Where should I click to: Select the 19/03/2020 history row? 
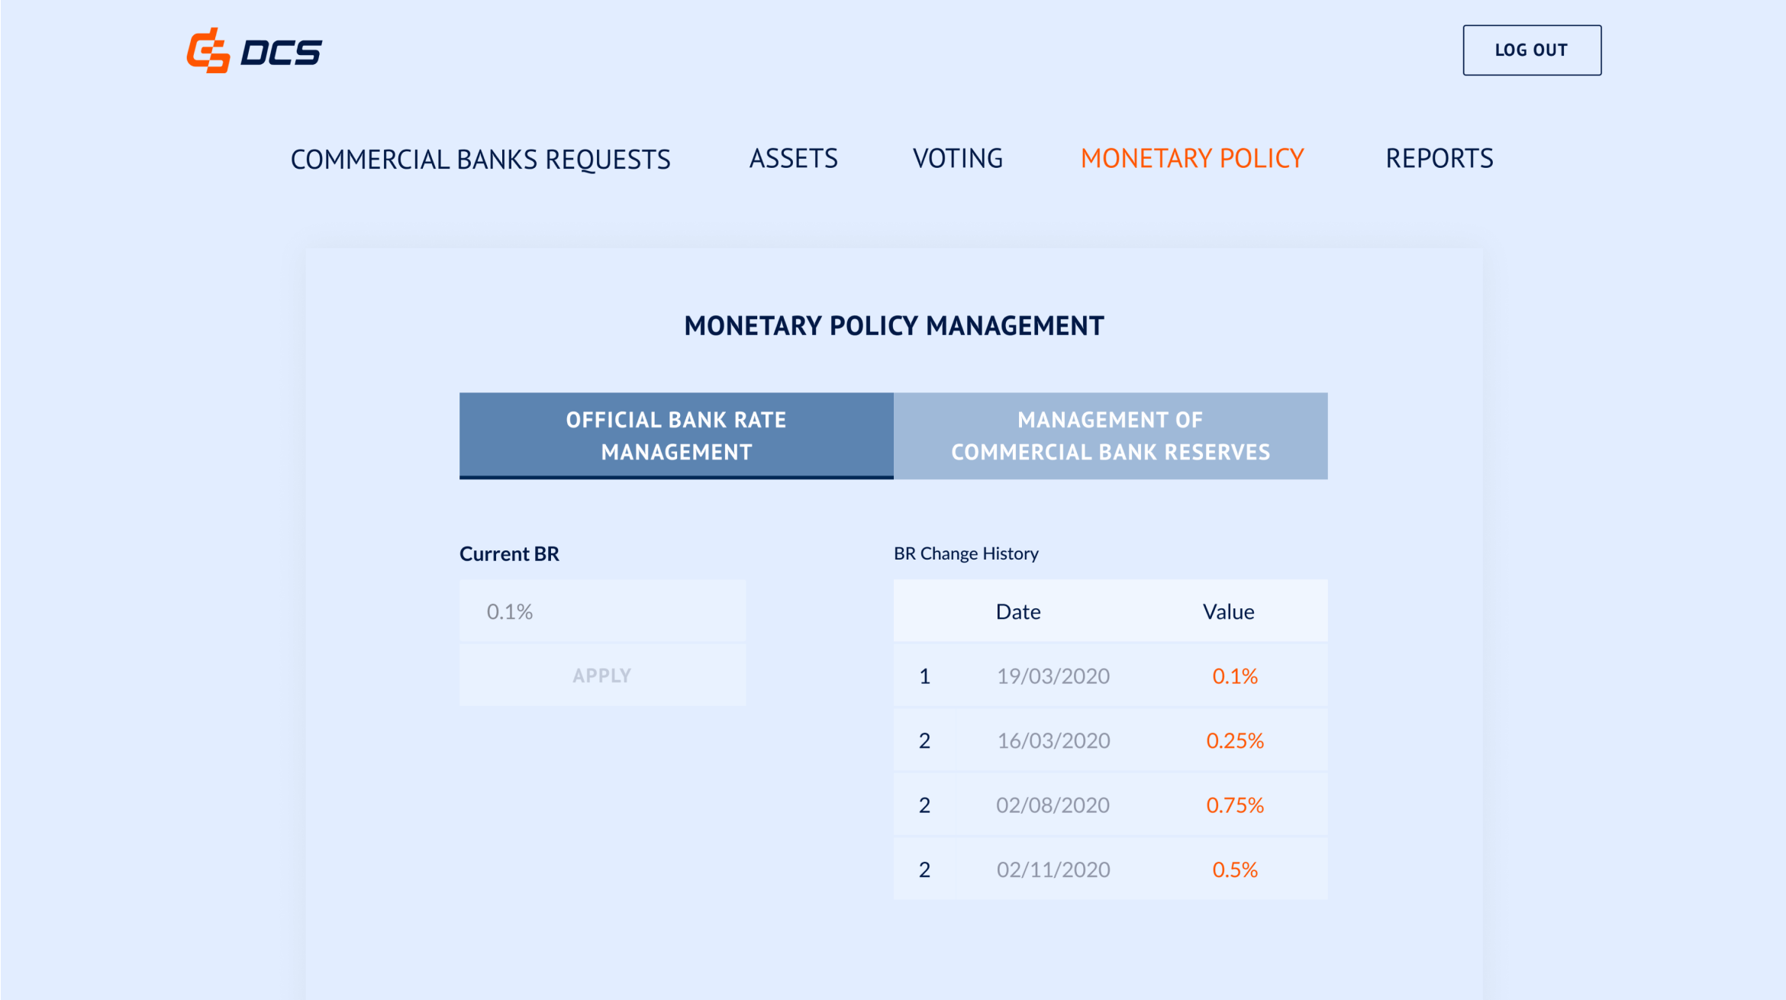tap(1053, 676)
